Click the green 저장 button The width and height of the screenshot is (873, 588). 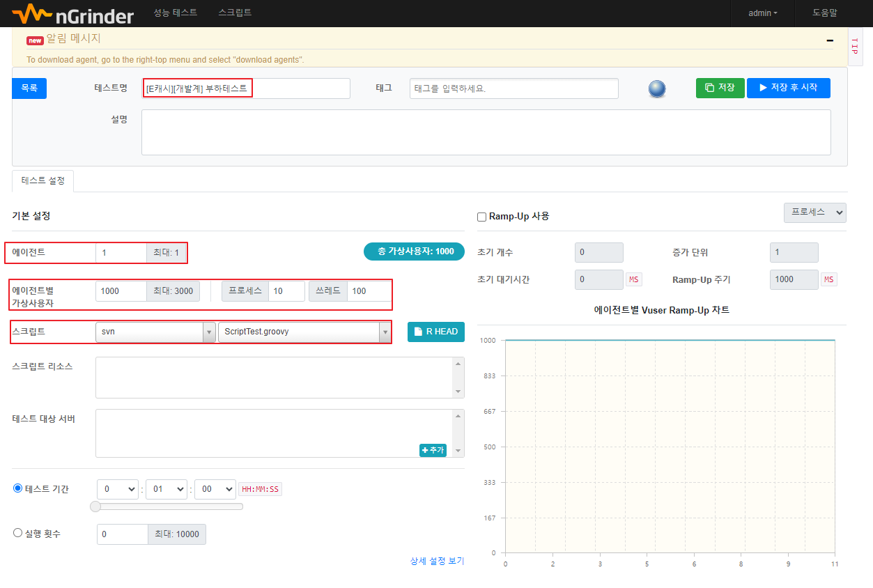coord(720,88)
